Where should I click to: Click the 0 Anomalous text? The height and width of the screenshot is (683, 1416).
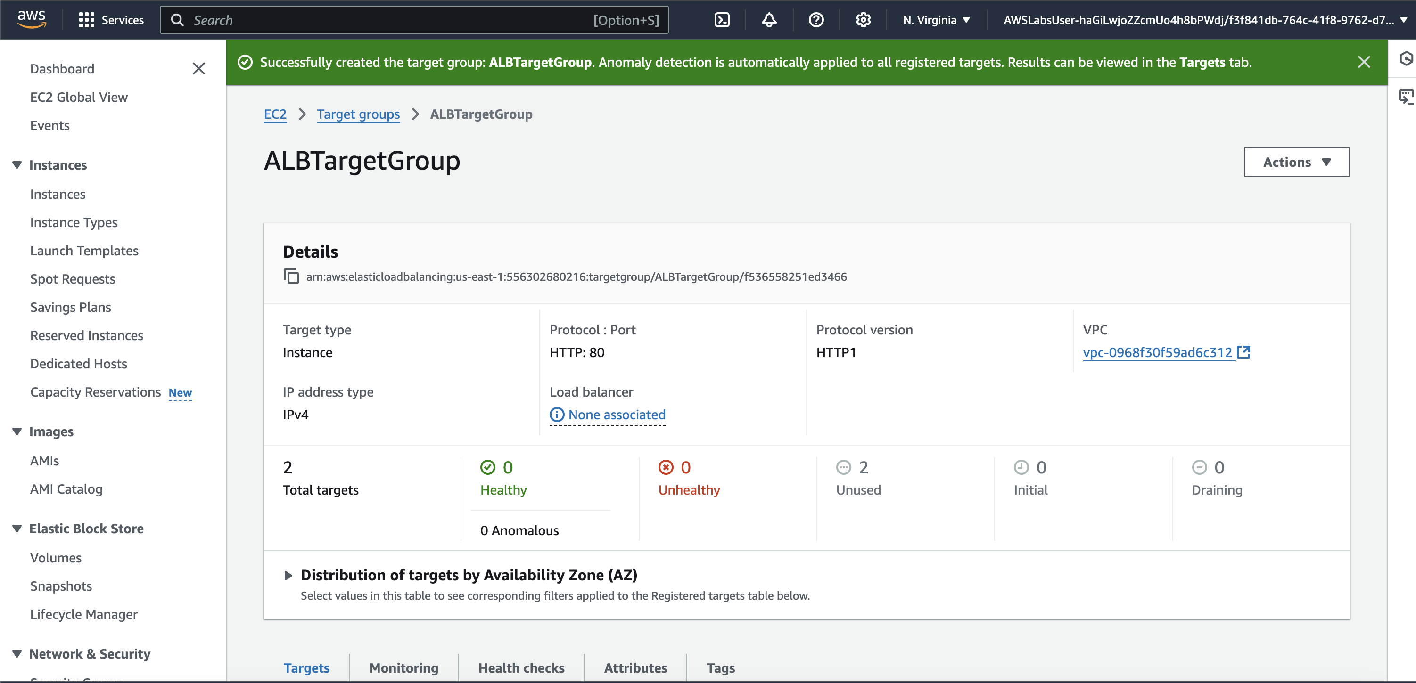(519, 531)
